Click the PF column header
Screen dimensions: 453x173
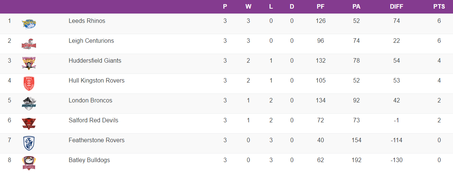coord(320,7)
